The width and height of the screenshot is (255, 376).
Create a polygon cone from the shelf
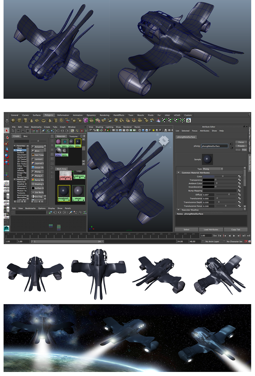[31, 120]
